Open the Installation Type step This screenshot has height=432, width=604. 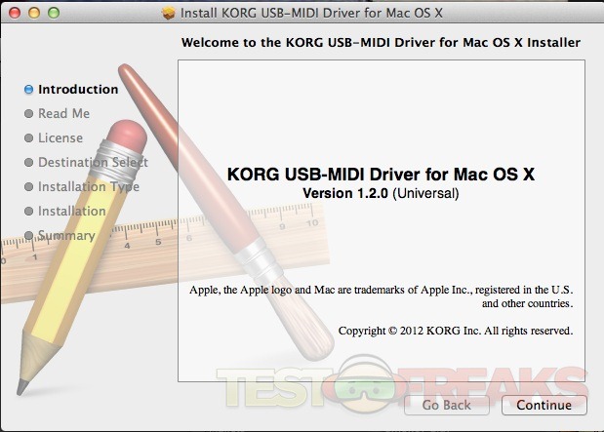tap(88, 187)
